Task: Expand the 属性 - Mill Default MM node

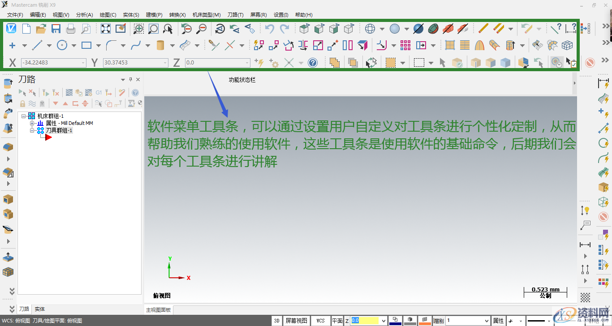Action: (x=31, y=123)
